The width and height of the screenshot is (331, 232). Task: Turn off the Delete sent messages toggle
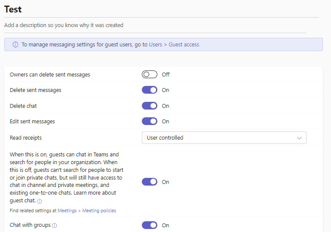pos(150,90)
